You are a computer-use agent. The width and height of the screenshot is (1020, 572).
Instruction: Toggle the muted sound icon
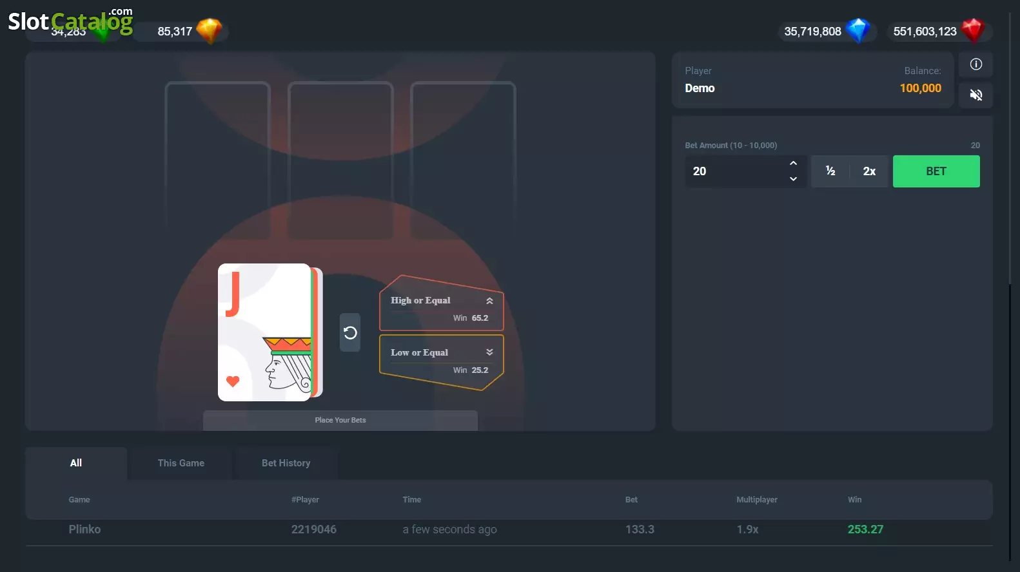pyautogui.click(x=976, y=95)
